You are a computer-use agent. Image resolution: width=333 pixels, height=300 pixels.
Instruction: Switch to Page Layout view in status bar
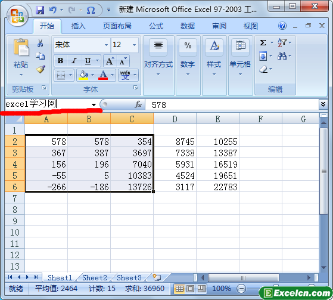tap(190, 289)
